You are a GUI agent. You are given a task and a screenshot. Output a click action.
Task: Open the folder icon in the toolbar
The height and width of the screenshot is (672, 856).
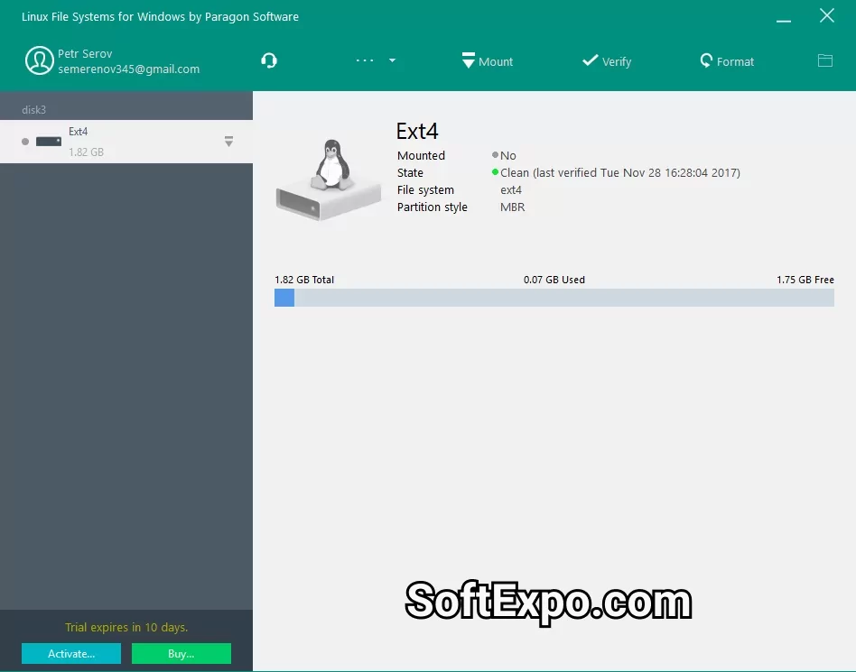click(824, 60)
